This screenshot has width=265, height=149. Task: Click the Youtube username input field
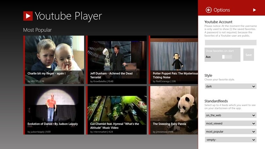(x=231, y=43)
